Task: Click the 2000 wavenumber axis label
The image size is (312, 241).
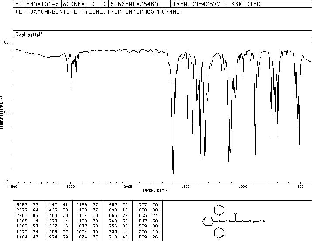Action: [128, 187]
